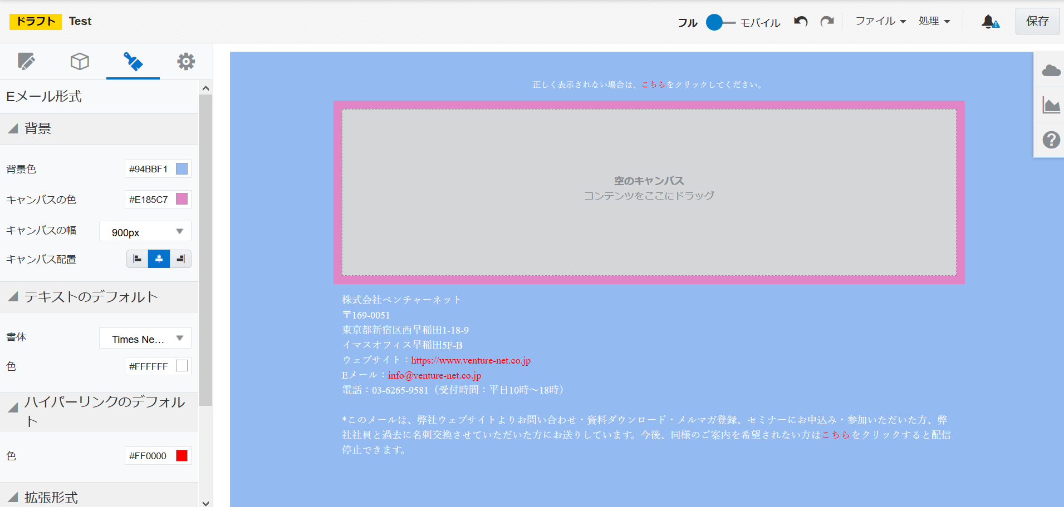The image size is (1064, 507).
Task: Align canvas to the center
Action: (x=159, y=259)
